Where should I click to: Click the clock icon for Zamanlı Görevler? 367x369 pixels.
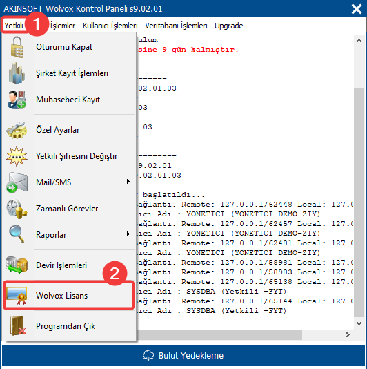pos(17,209)
